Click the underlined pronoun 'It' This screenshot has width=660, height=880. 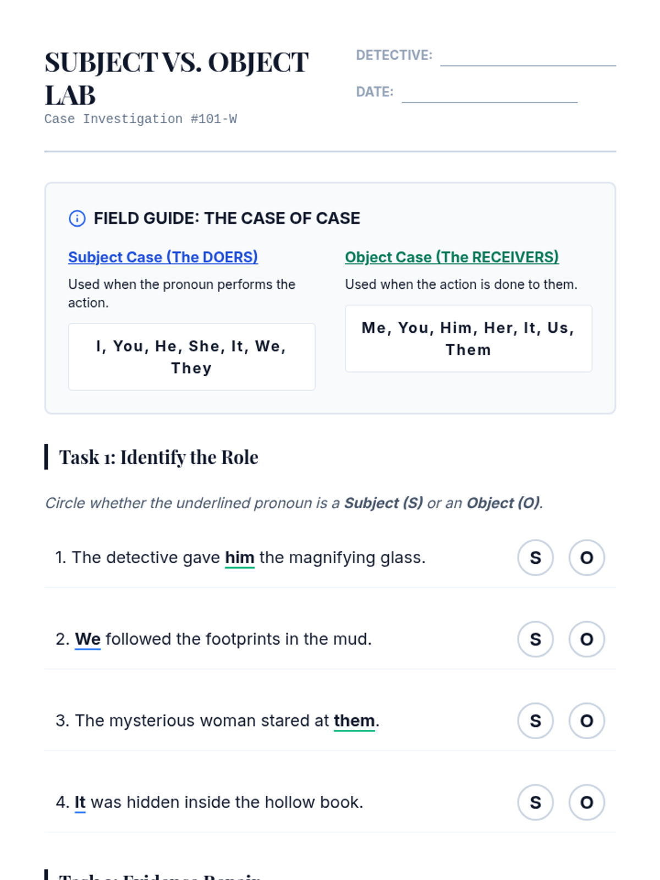pos(80,802)
